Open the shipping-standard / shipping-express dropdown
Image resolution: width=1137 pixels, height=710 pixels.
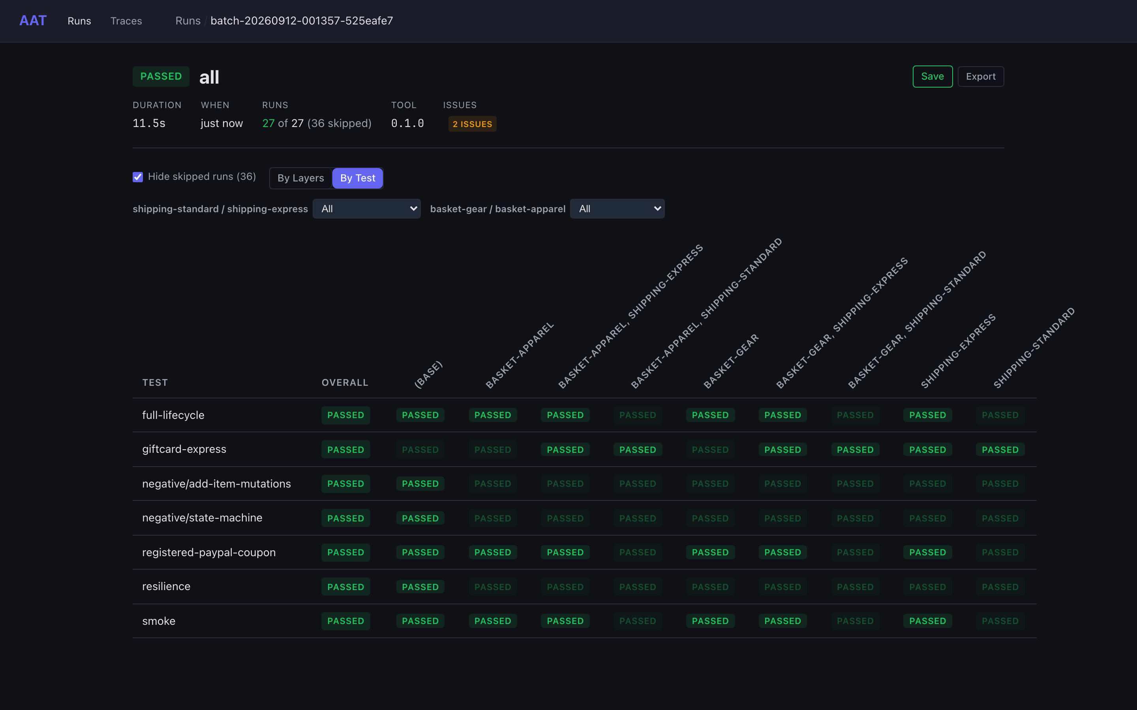366,209
